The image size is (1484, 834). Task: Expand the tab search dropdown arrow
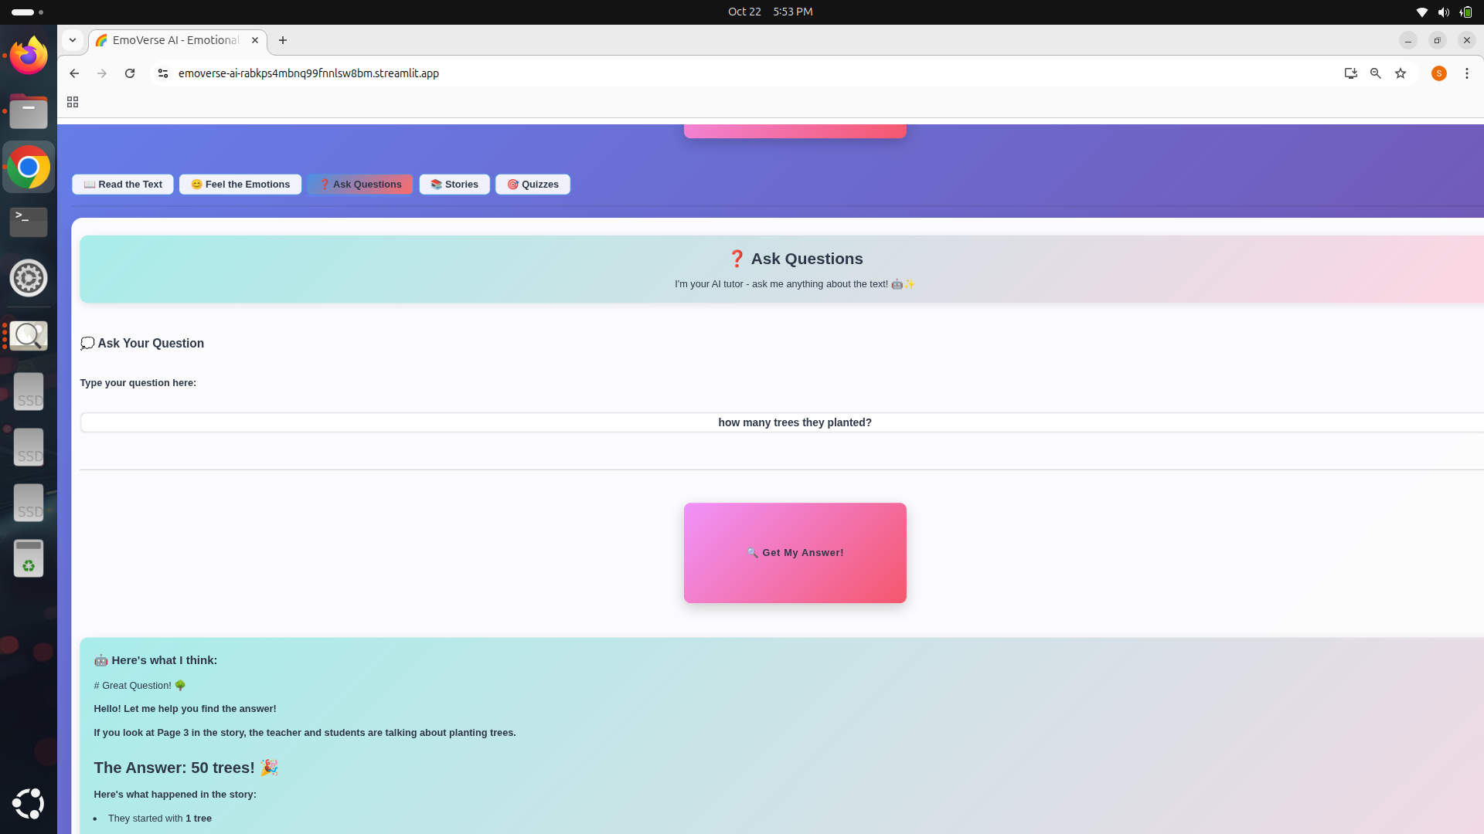pyautogui.click(x=73, y=40)
